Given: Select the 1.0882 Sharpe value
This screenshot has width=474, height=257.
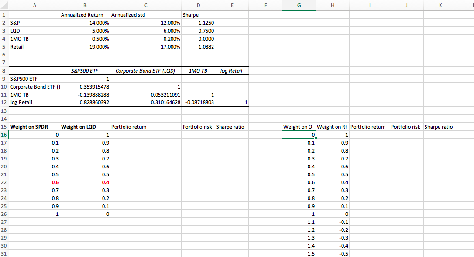Looking at the screenshot, I should [198, 47].
